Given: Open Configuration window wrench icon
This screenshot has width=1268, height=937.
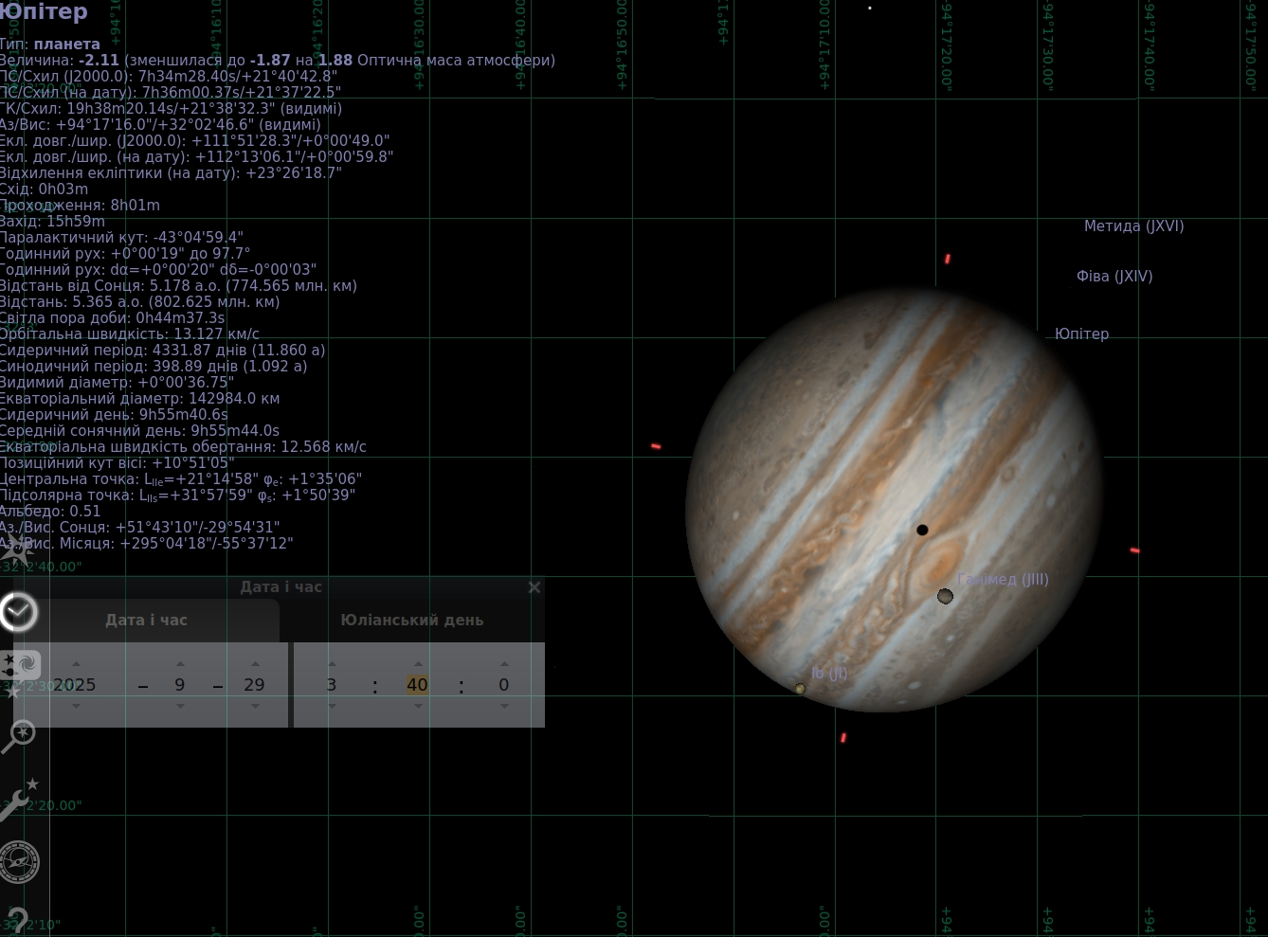Looking at the screenshot, I should coord(18,800).
